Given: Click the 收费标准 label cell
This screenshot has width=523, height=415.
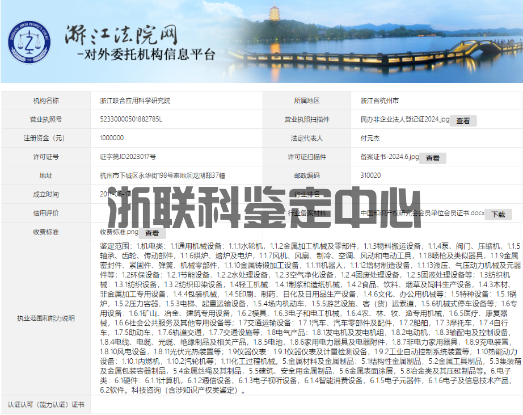Looking at the screenshot, I should tap(46, 232).
